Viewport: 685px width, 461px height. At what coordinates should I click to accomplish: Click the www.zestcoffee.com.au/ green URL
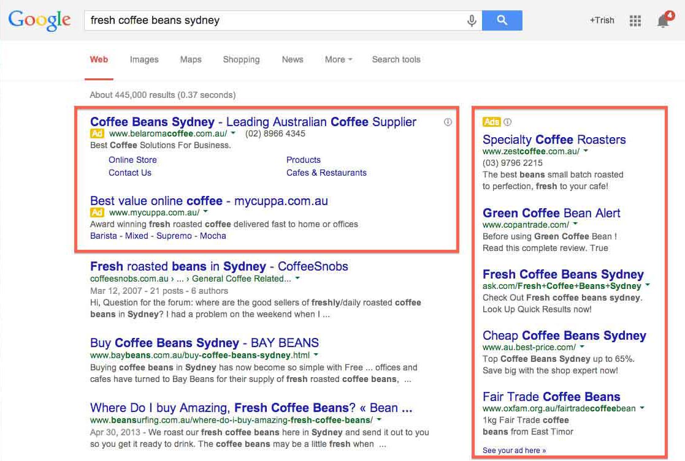(531, 151)
